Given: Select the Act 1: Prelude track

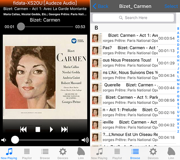Looking at the screenshot, I should pos(134,113).
